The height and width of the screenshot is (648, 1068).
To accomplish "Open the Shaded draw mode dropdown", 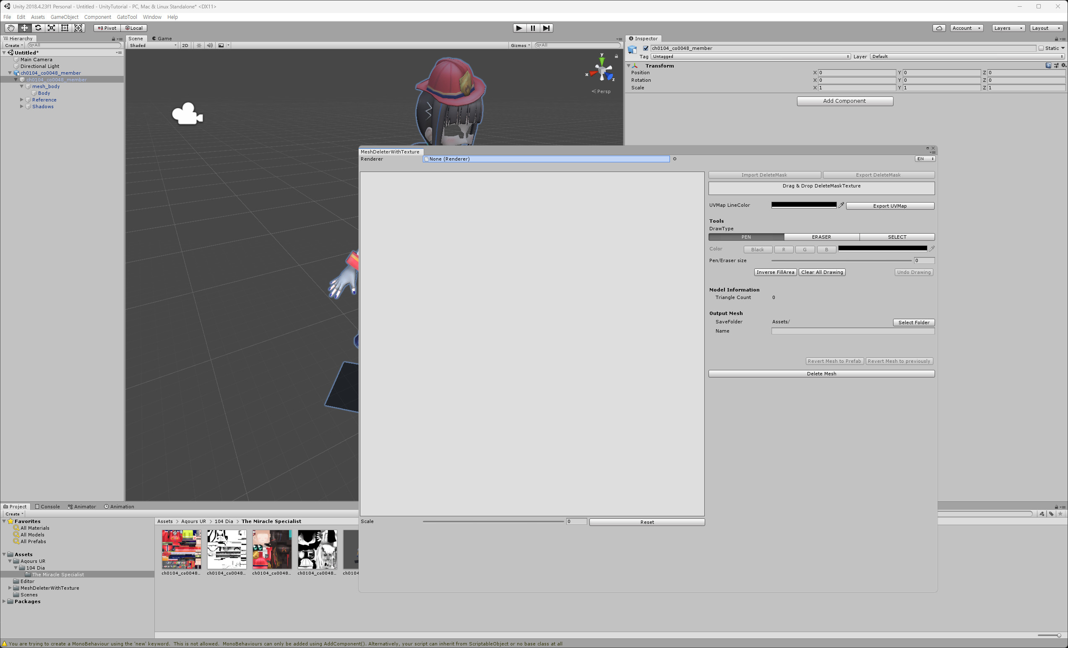I will 152,45.
